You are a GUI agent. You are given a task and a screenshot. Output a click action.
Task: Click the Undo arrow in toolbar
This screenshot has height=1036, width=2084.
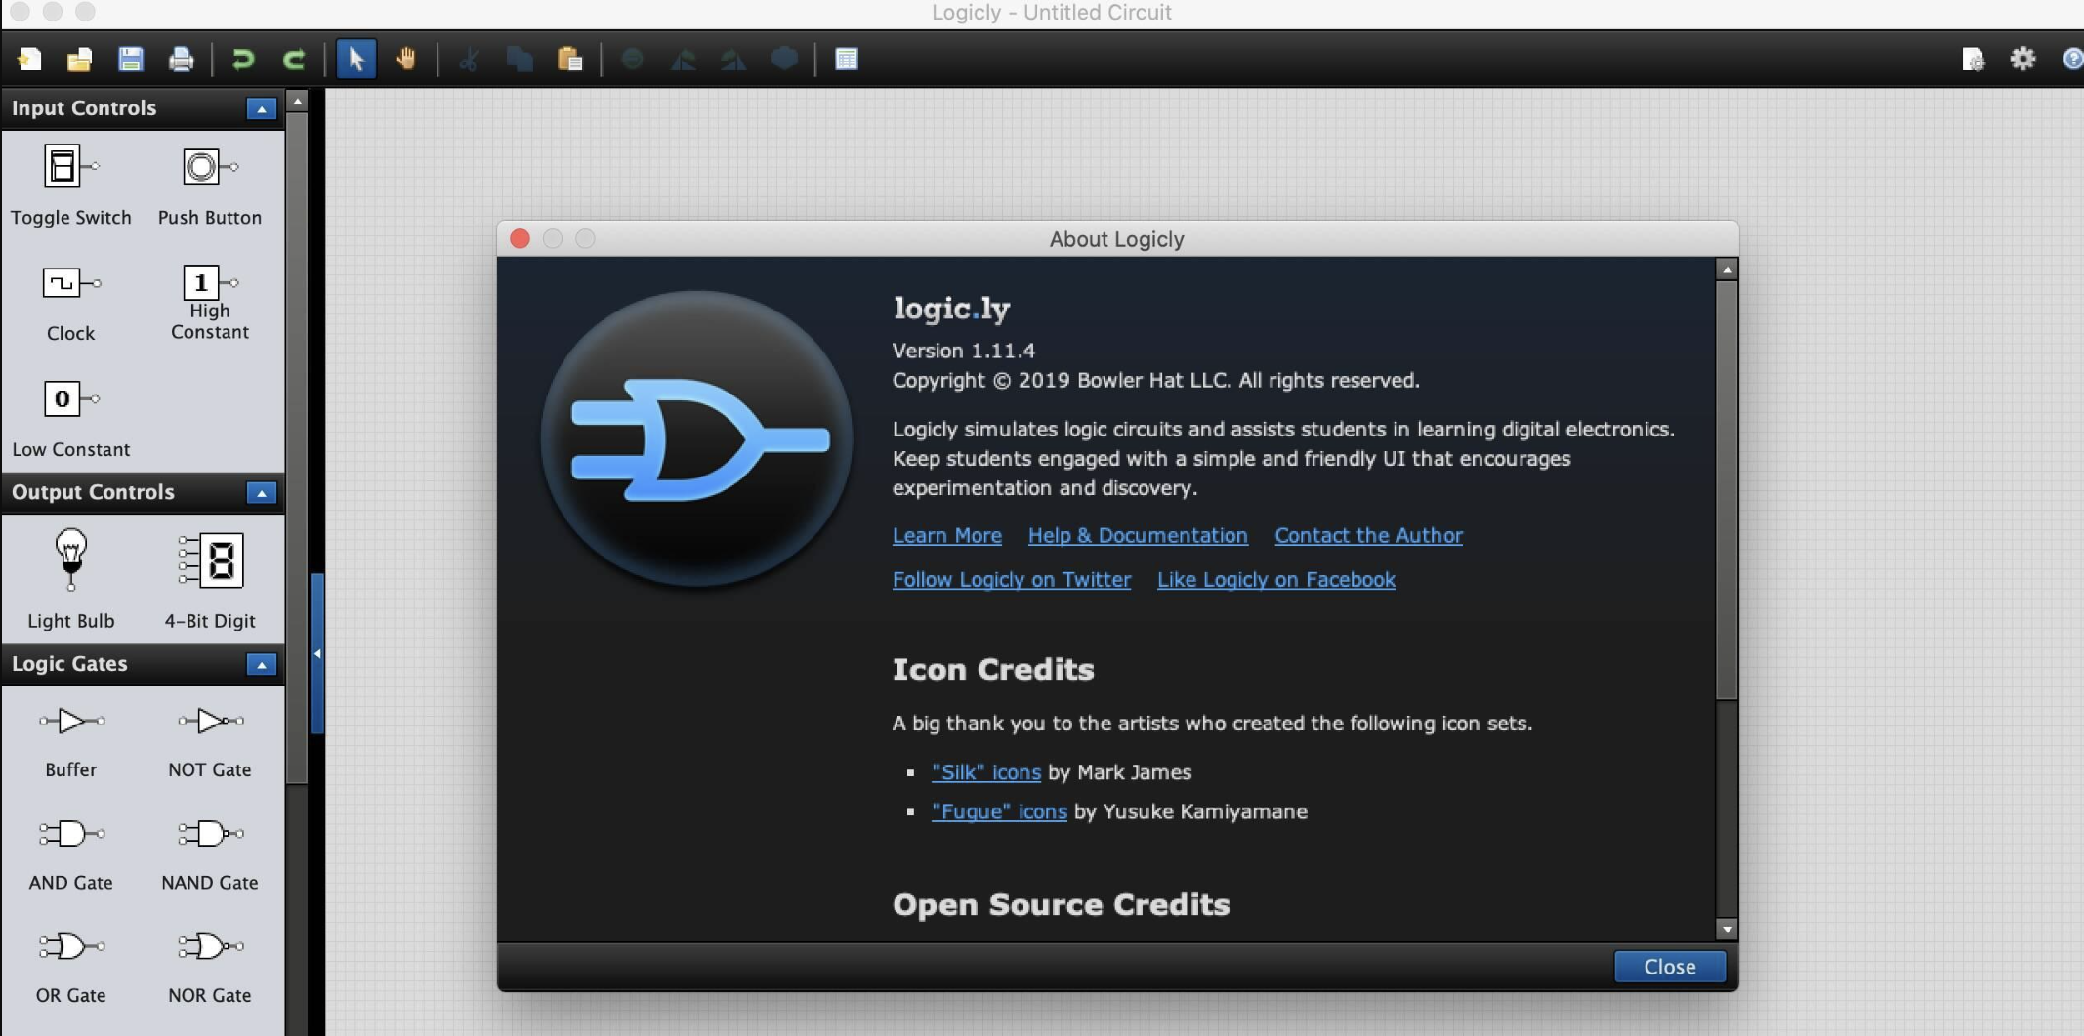242,60
